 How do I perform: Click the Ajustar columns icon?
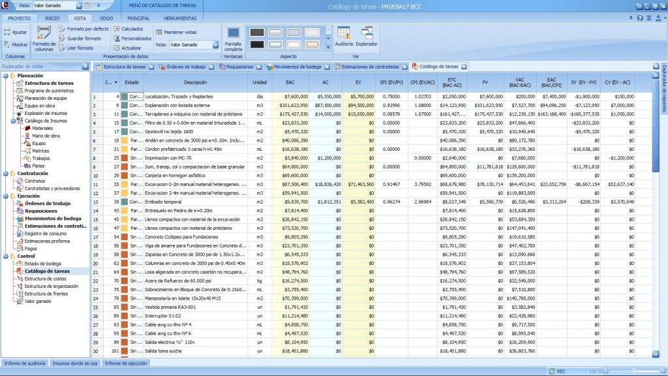7,32
